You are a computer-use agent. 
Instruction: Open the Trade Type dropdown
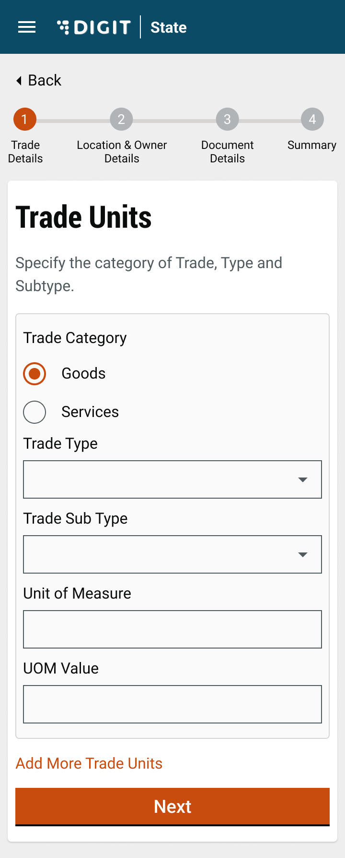point(163,479)
